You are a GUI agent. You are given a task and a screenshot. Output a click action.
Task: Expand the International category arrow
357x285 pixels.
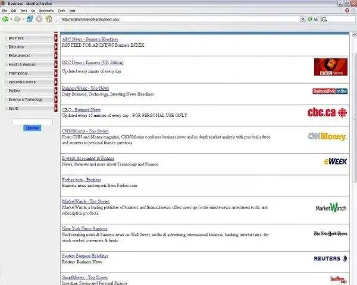point(56,73)
